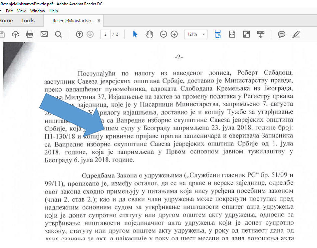The image size is (317, 248).
Task: Zoom out with minus button
Action: (163, 34)
